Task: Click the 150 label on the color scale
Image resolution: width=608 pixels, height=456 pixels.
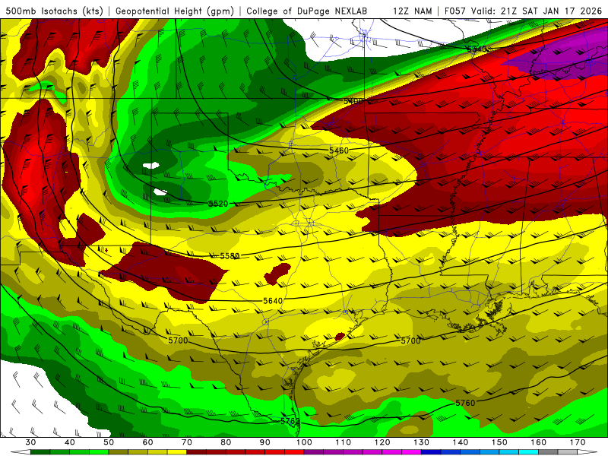Action: 499,442
